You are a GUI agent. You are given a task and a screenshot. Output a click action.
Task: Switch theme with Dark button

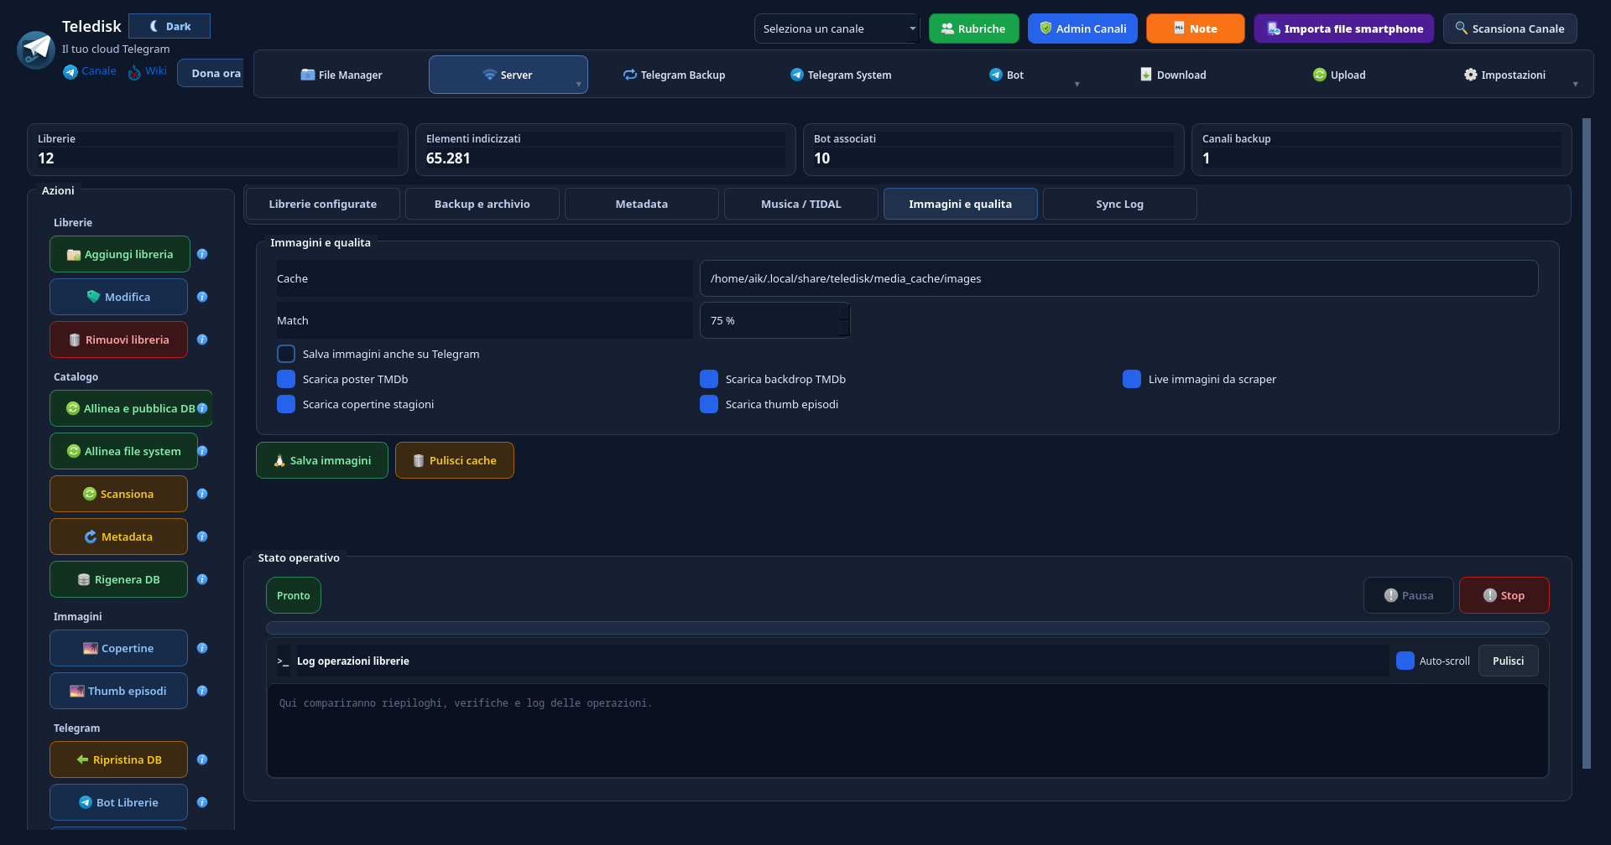pos(169,26)
